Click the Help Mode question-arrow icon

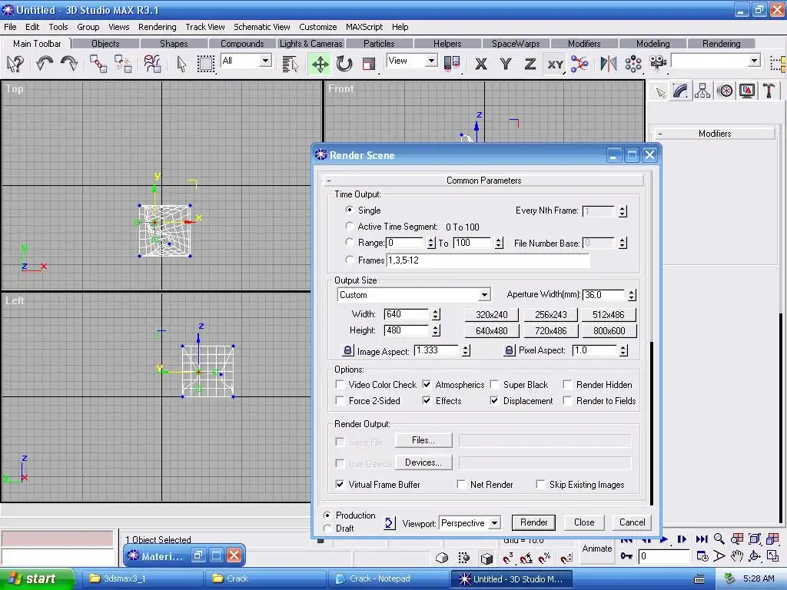(15, 64)
